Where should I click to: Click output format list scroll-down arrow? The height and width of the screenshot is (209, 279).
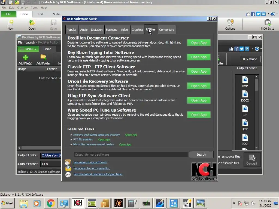coord(256,147)
